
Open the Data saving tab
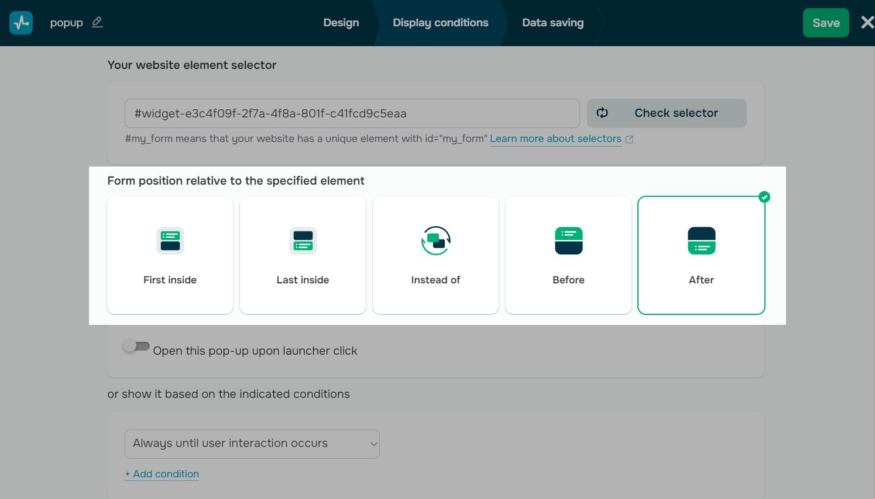point(553,23)
